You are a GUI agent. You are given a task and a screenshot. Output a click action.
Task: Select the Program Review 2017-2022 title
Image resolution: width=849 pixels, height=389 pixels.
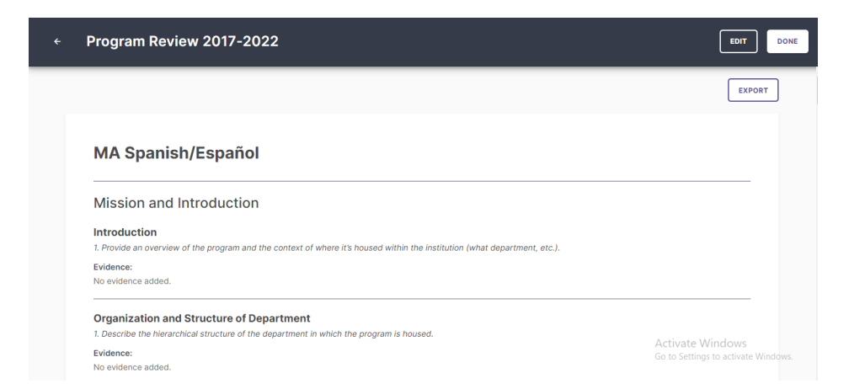[x=183, y=41]
